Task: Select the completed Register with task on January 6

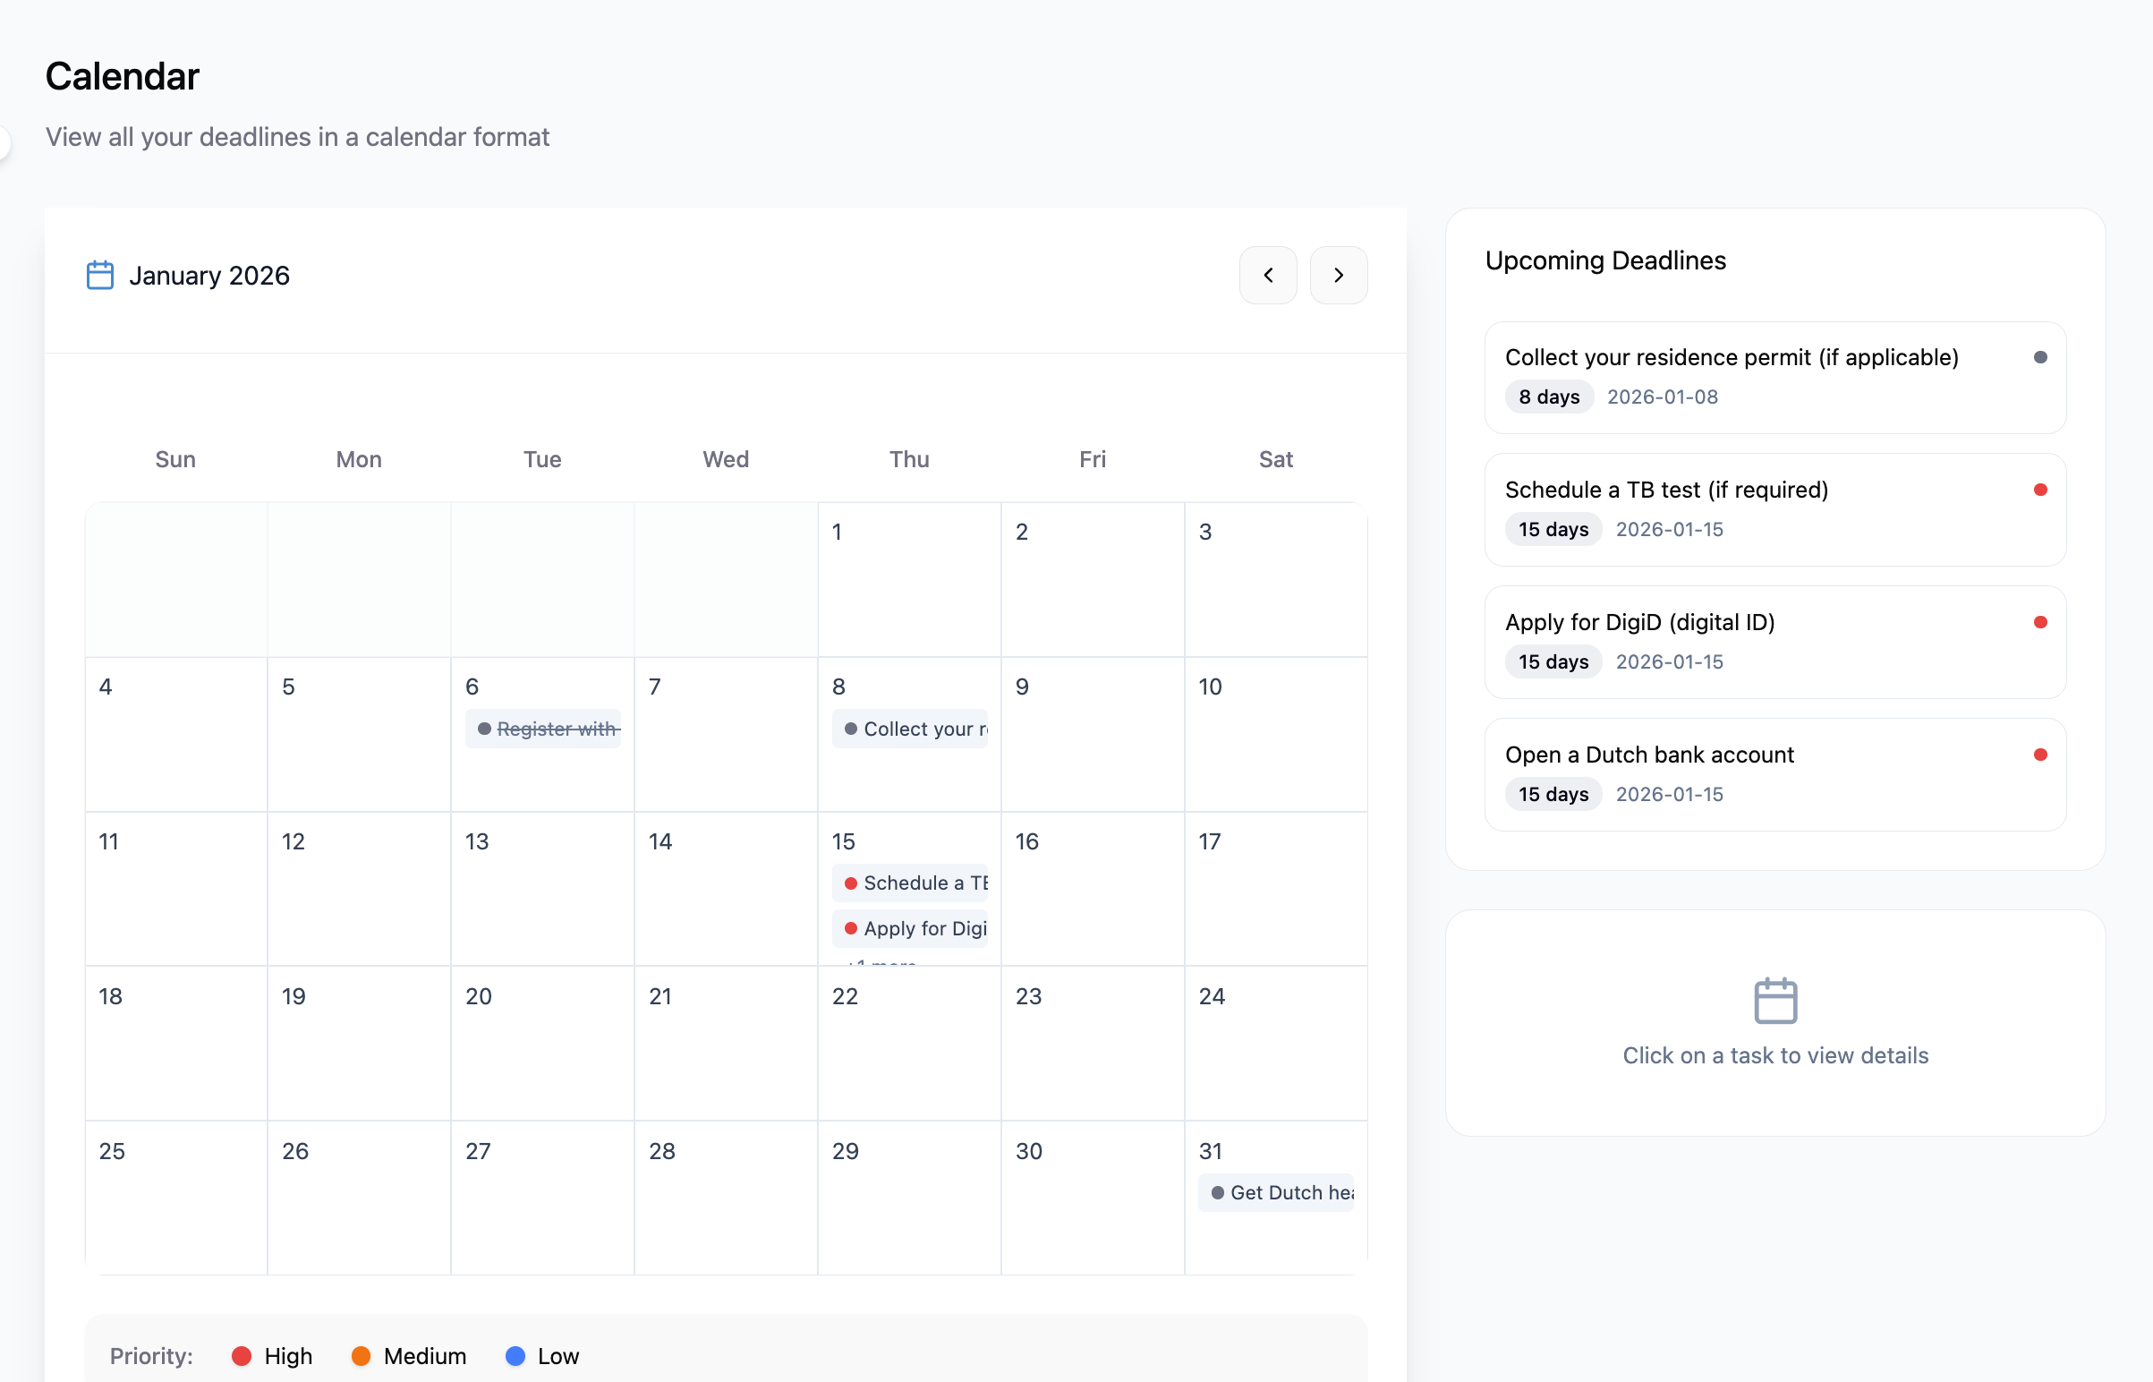Action: (x=543, y=729)
